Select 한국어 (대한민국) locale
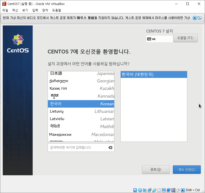Viewport: 205px width, 193px height. [154, 74]
